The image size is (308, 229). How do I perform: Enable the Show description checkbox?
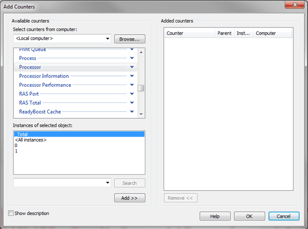11,213
